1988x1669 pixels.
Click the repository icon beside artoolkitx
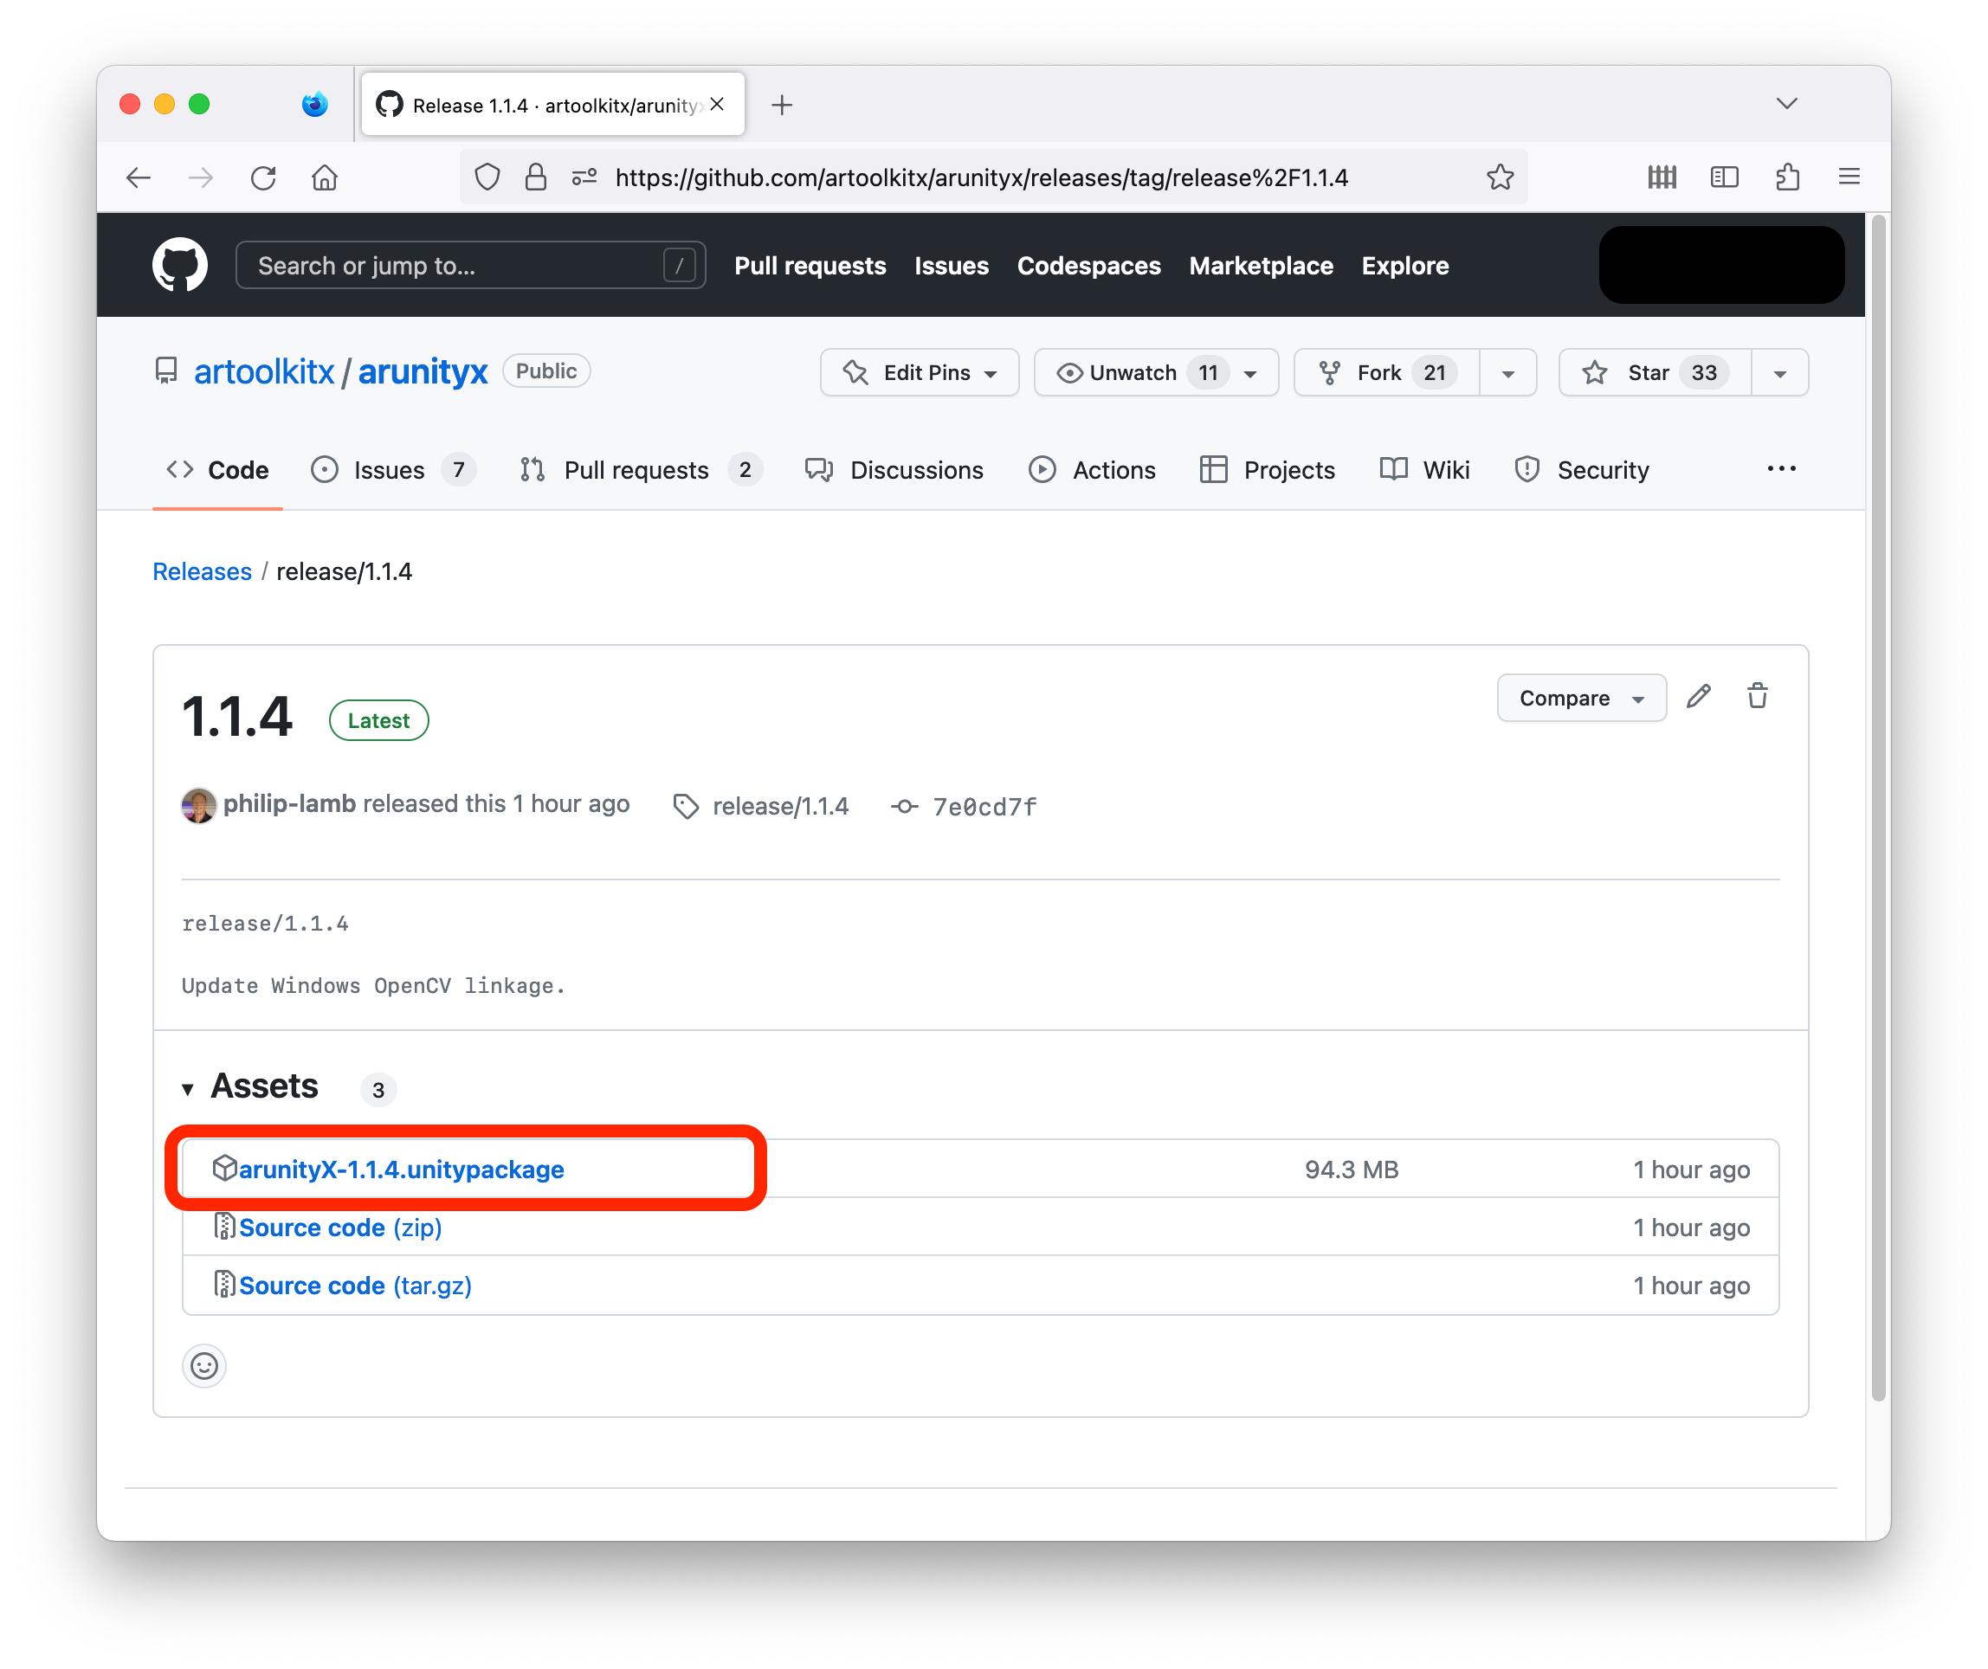coord(166,371)
